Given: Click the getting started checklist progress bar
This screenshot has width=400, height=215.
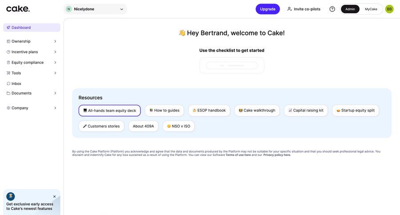Looking at the screenshot, I should pyautogui.click(x=232, y=65).
